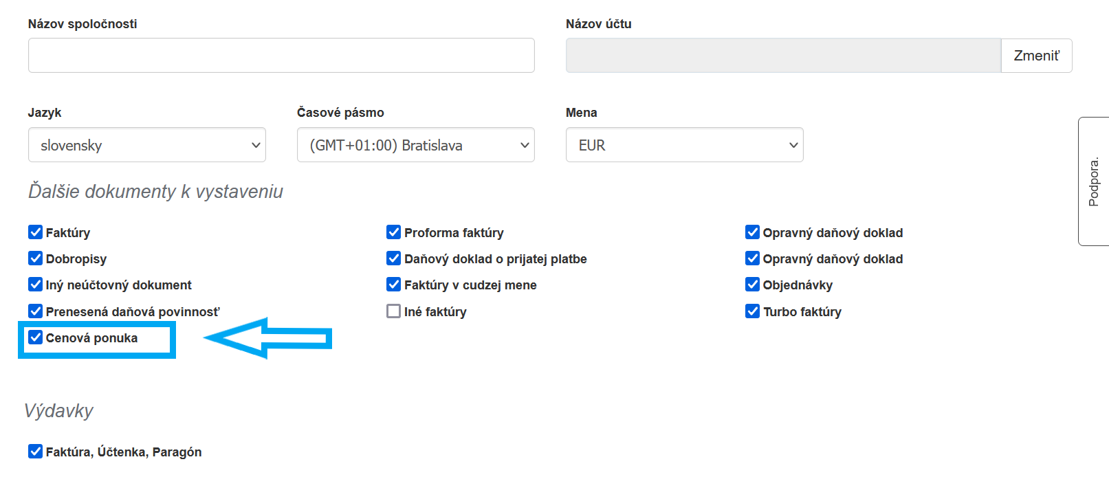Image resolution: width=1109 pixels, height=488 pixels.
Task: Enable the Iné faktúry checkbox
Action: point(394,311)
